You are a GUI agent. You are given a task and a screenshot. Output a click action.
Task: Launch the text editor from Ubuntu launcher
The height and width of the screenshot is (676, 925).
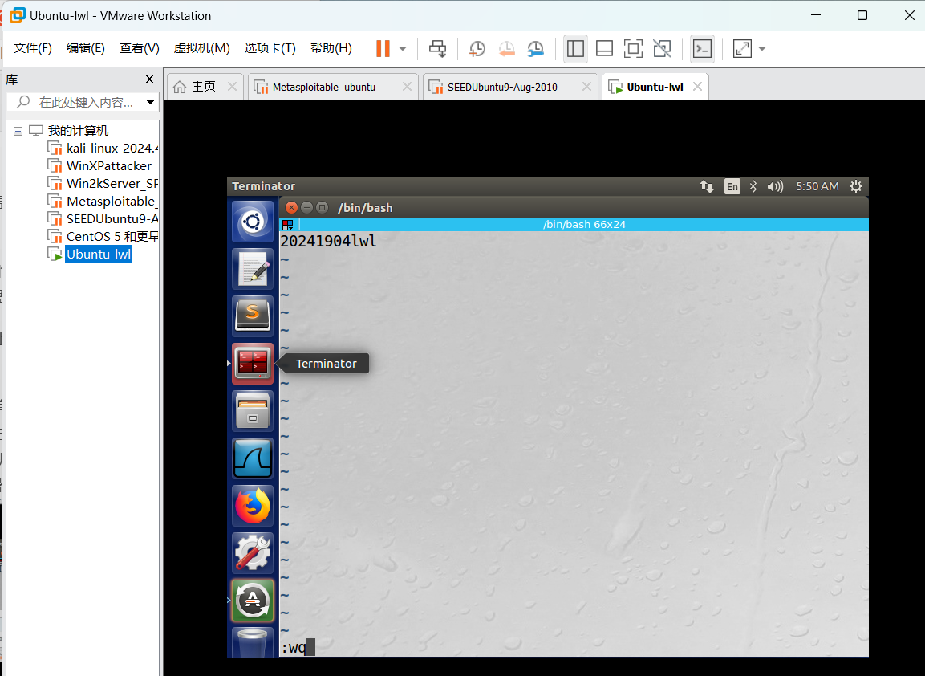click(x=253, y=269)
